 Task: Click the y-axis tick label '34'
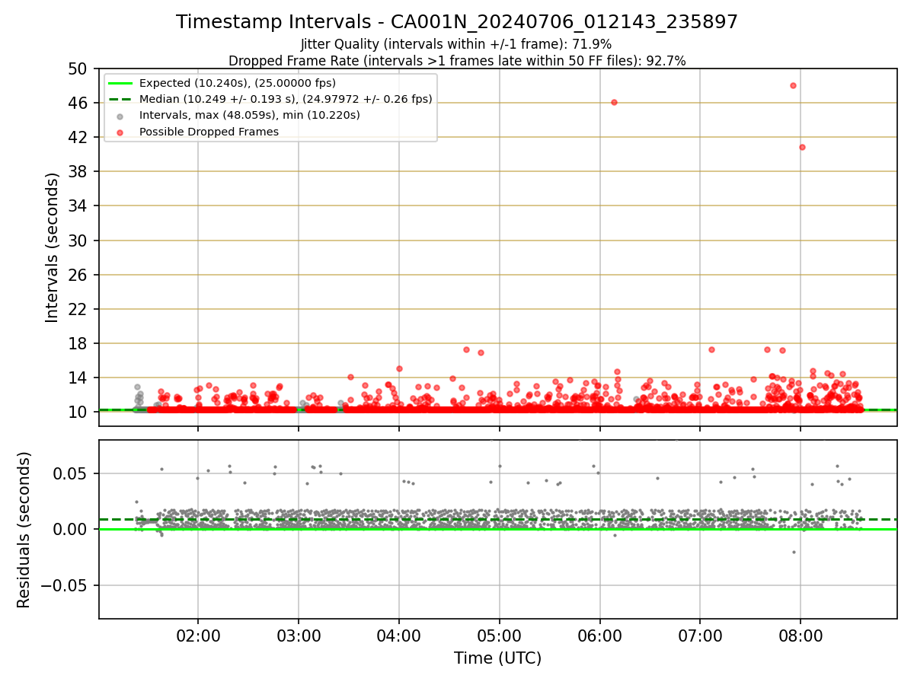pos(79,206)
